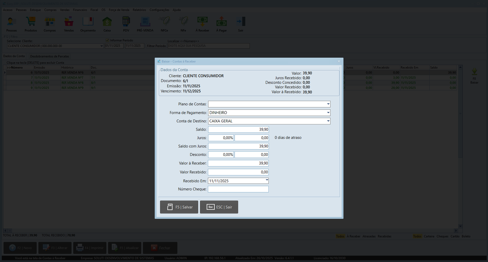The image size is (488, 262).
Task: Open the Forma de Pagamento dropdown
Action: (328, 113)
